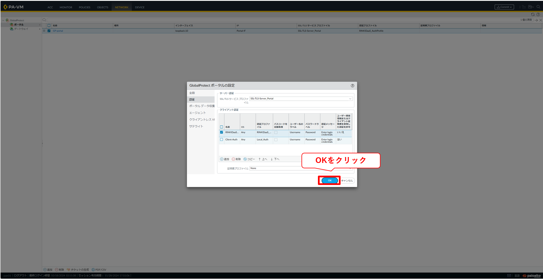The width and height of the screenshot is (543, 279).
Task: Click the mail icon in status bar
Action: coord(509,276)
